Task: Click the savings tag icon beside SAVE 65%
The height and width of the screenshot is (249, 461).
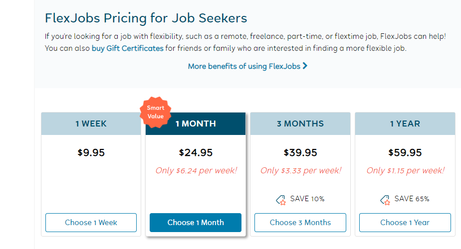Action: [x=385, y=200]
